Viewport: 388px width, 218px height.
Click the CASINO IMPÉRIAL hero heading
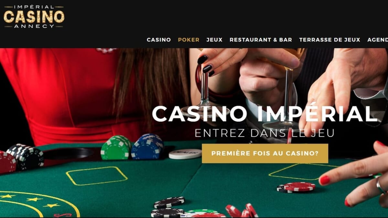point(264,114)
